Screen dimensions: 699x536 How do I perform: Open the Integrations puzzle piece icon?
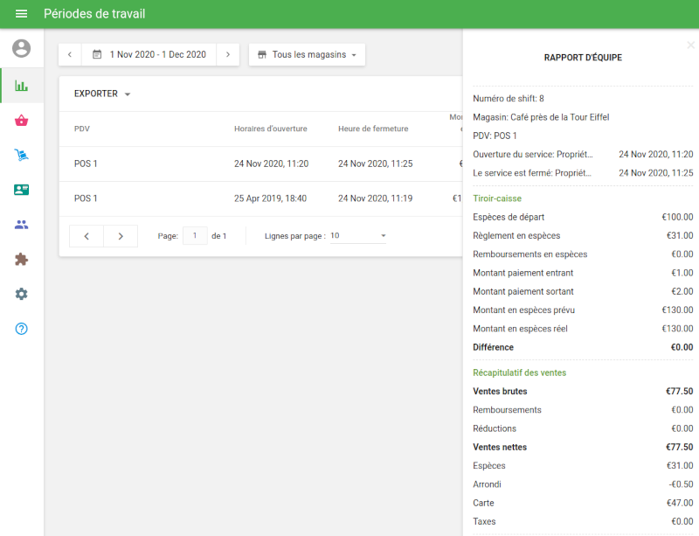click(x=22, y=260)
